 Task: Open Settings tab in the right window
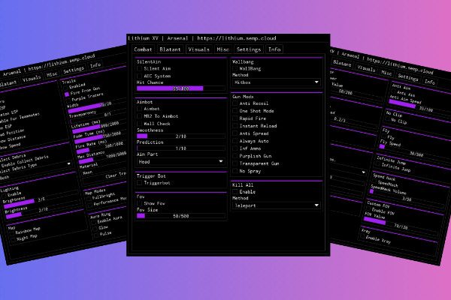[407, 77]
